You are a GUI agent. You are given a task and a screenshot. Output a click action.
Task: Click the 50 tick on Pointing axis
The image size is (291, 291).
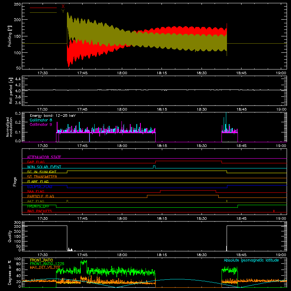19,68
